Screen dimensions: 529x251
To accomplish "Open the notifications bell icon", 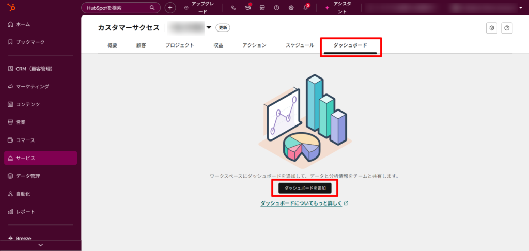I will coord(306,8).
